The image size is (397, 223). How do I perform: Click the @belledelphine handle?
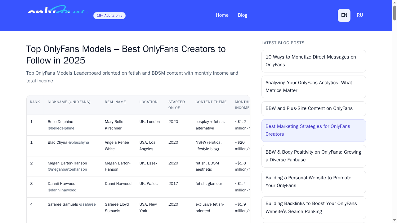coord(61,128)
